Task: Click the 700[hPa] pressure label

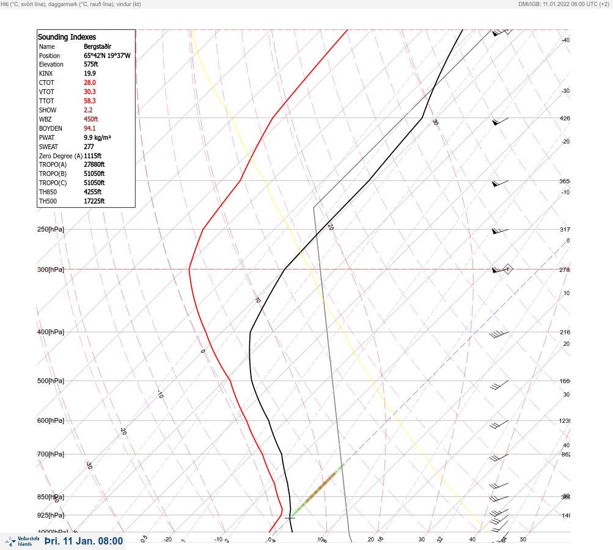Action: [x=51, y=454]
